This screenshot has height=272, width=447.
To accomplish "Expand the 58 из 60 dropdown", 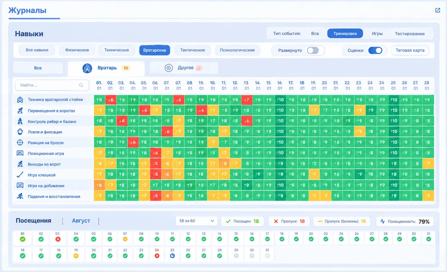I will tap(196, 221).
